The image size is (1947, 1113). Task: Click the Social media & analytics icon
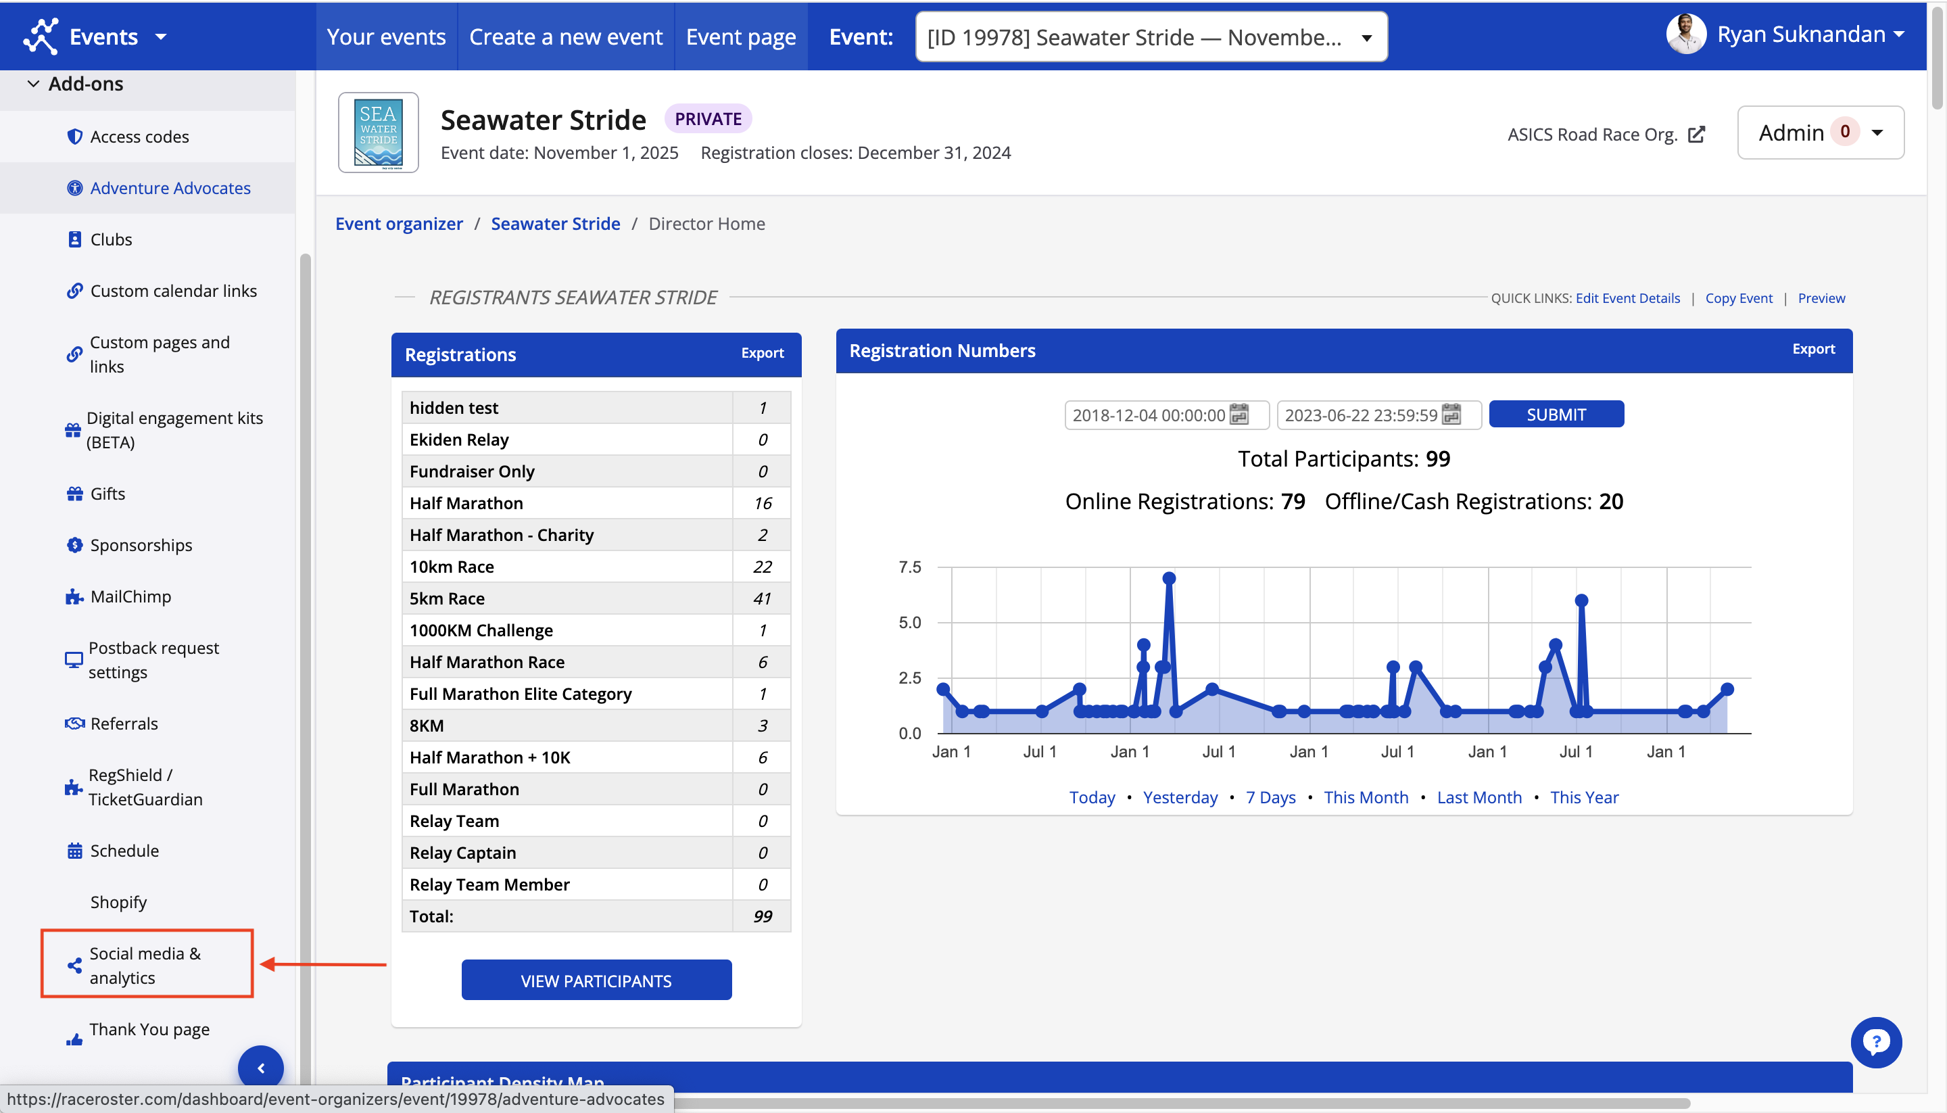(x=72, y=963)
